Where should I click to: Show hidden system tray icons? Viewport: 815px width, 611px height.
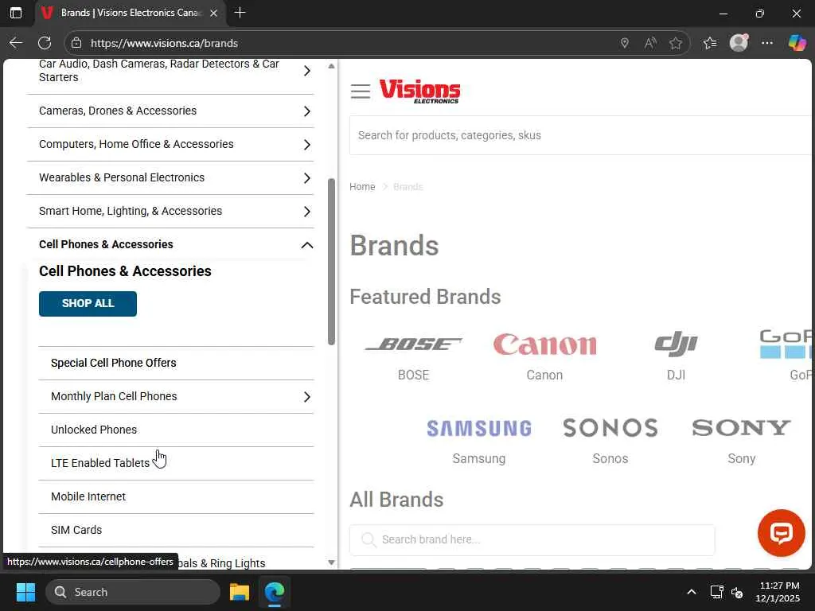pos(692,592)
